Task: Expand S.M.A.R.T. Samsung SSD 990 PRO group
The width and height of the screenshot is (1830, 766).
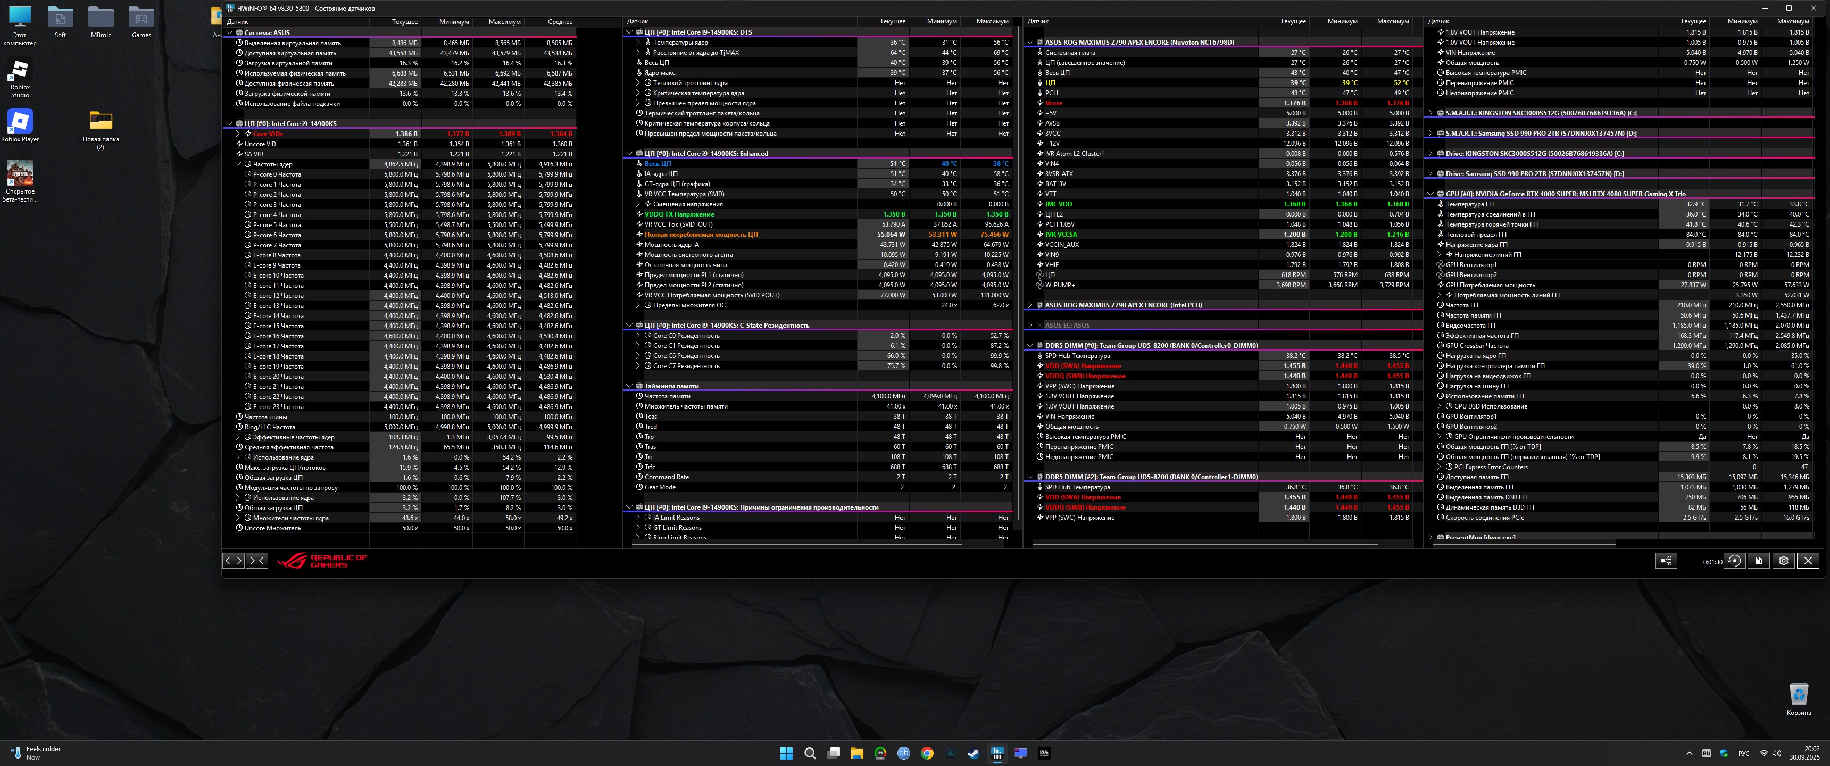Action: pos(1430,134)
